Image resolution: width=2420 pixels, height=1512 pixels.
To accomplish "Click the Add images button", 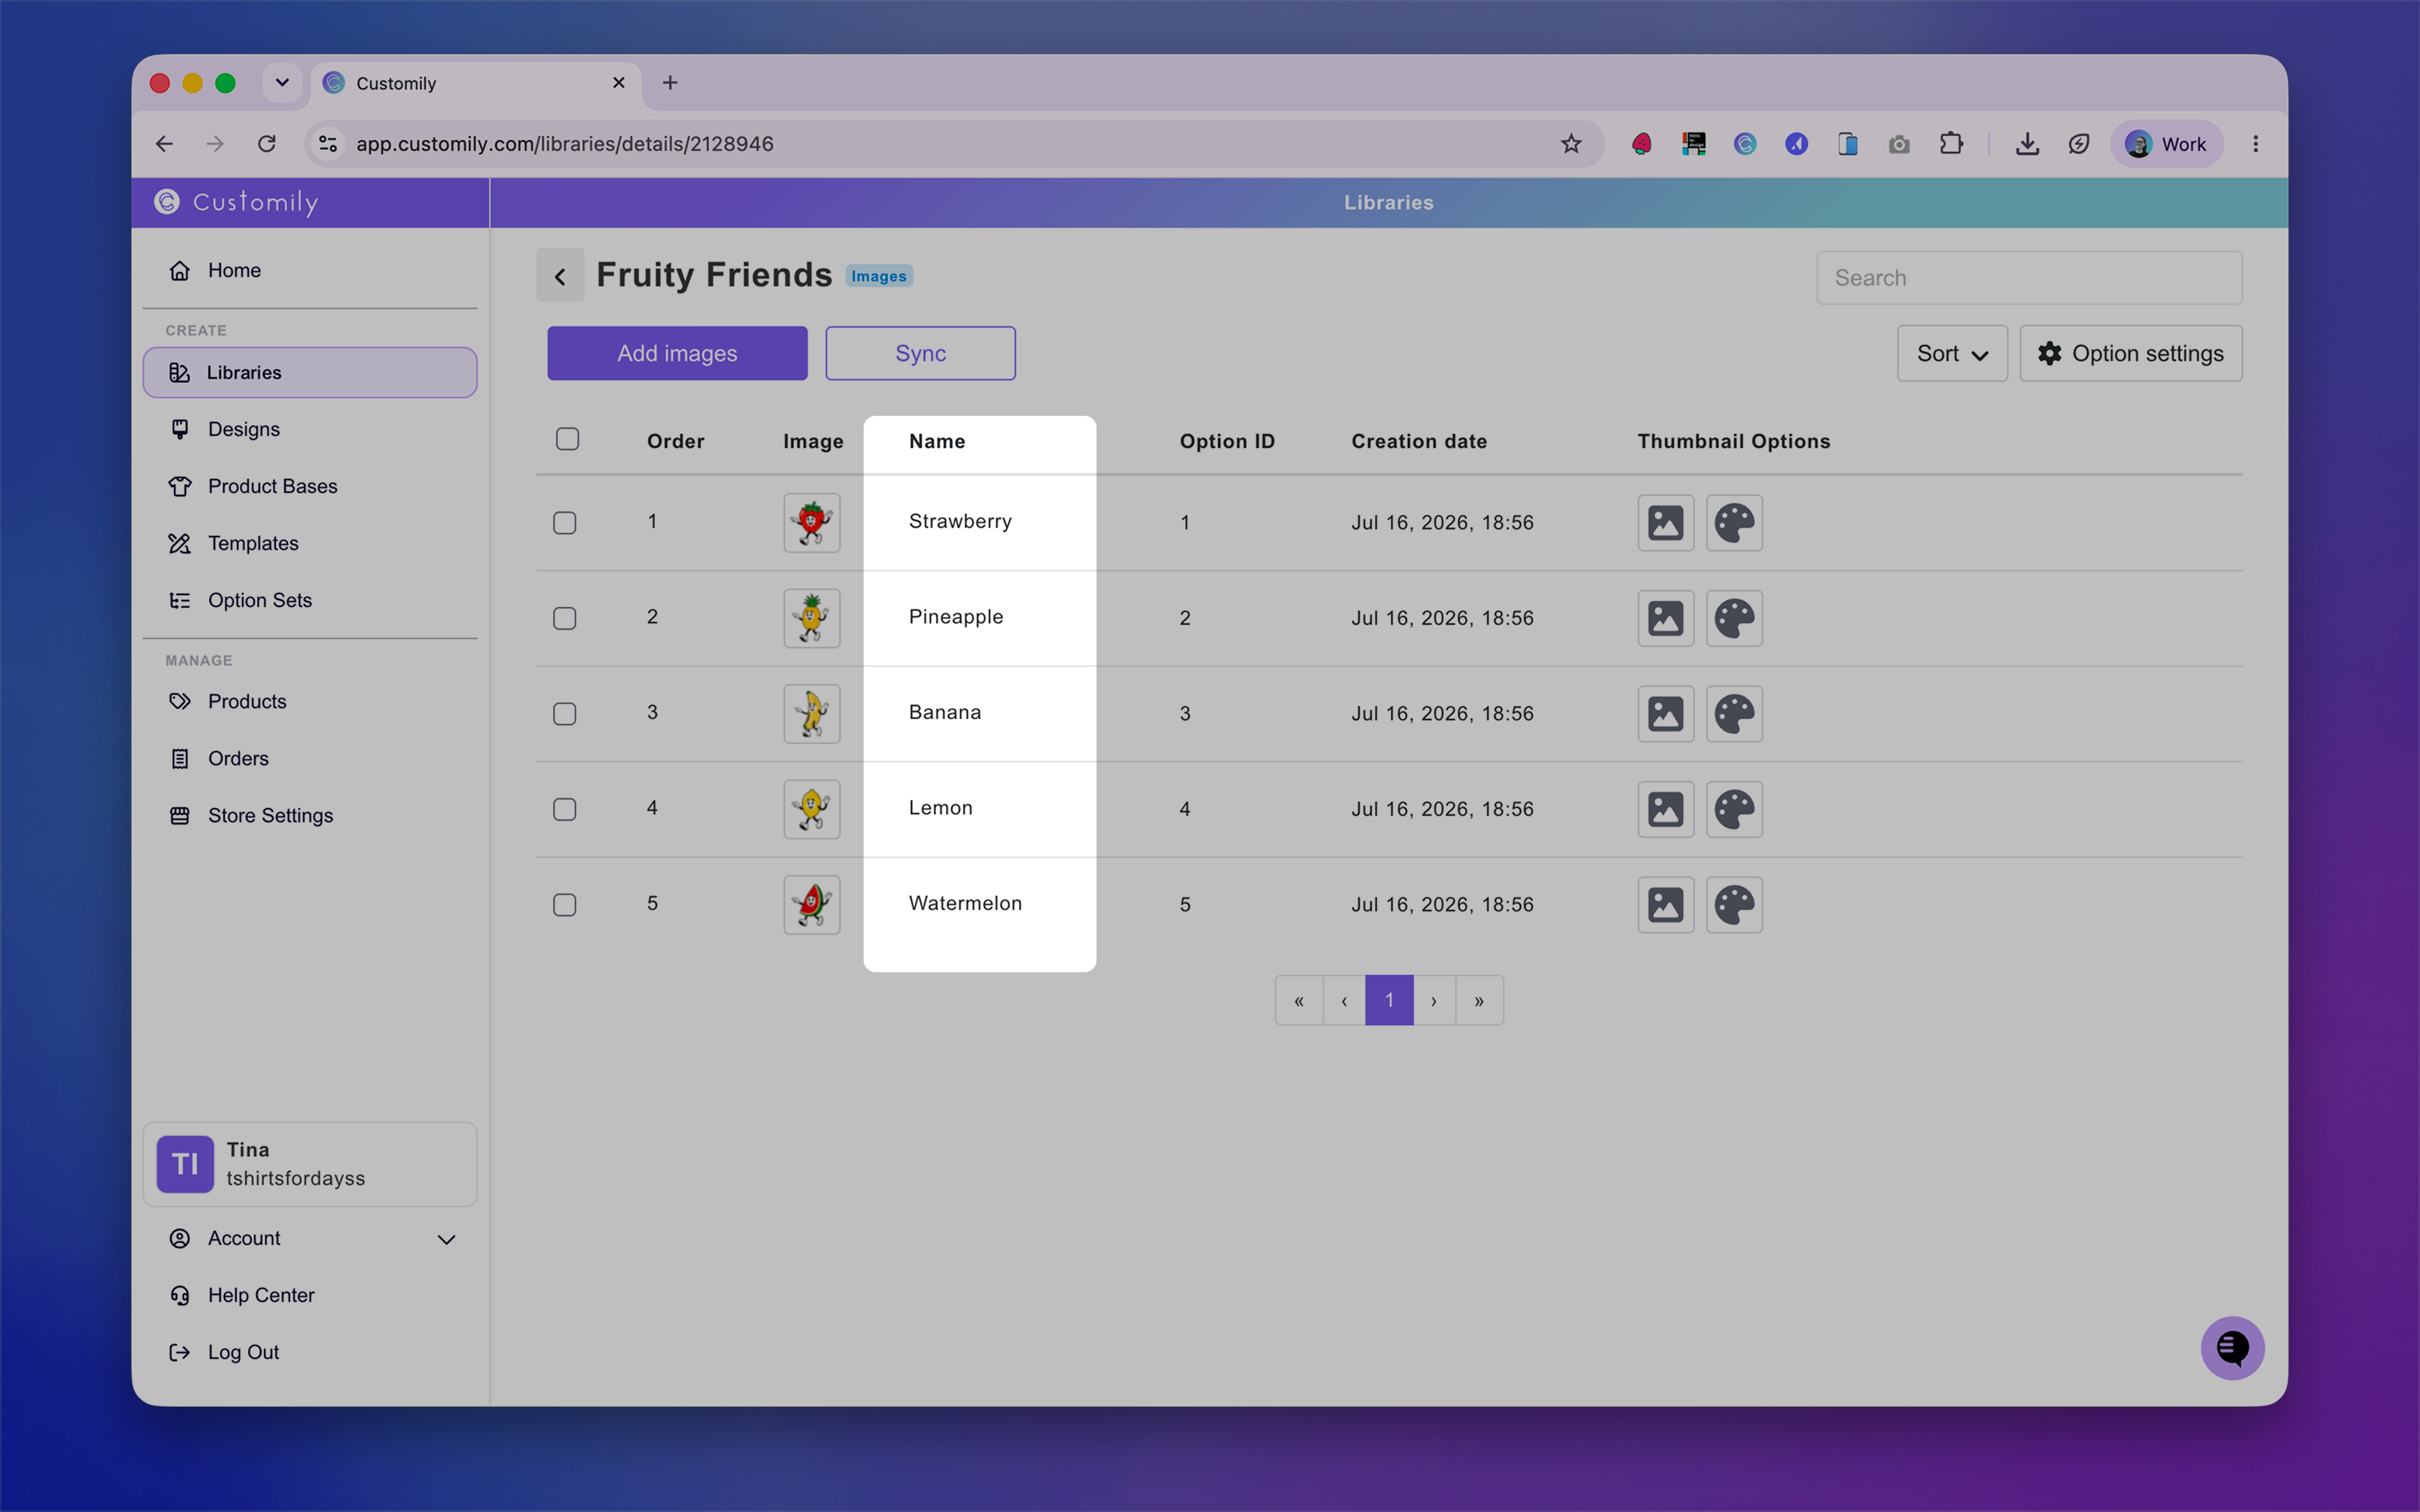I will tap(677, 353).
